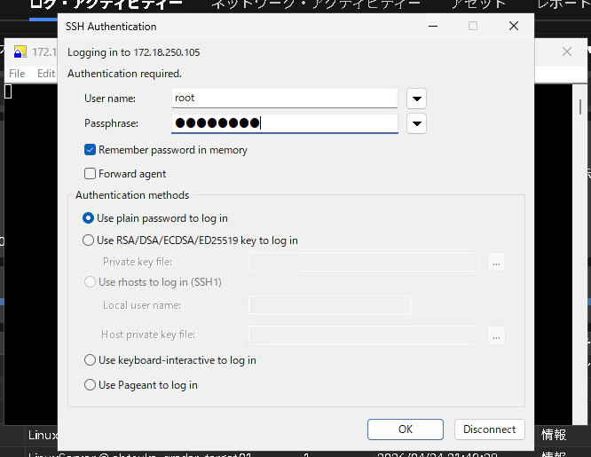Minimize the SSH Authentication dialog
The width and height of the screenshot is (591, 457).
(433, 26)
